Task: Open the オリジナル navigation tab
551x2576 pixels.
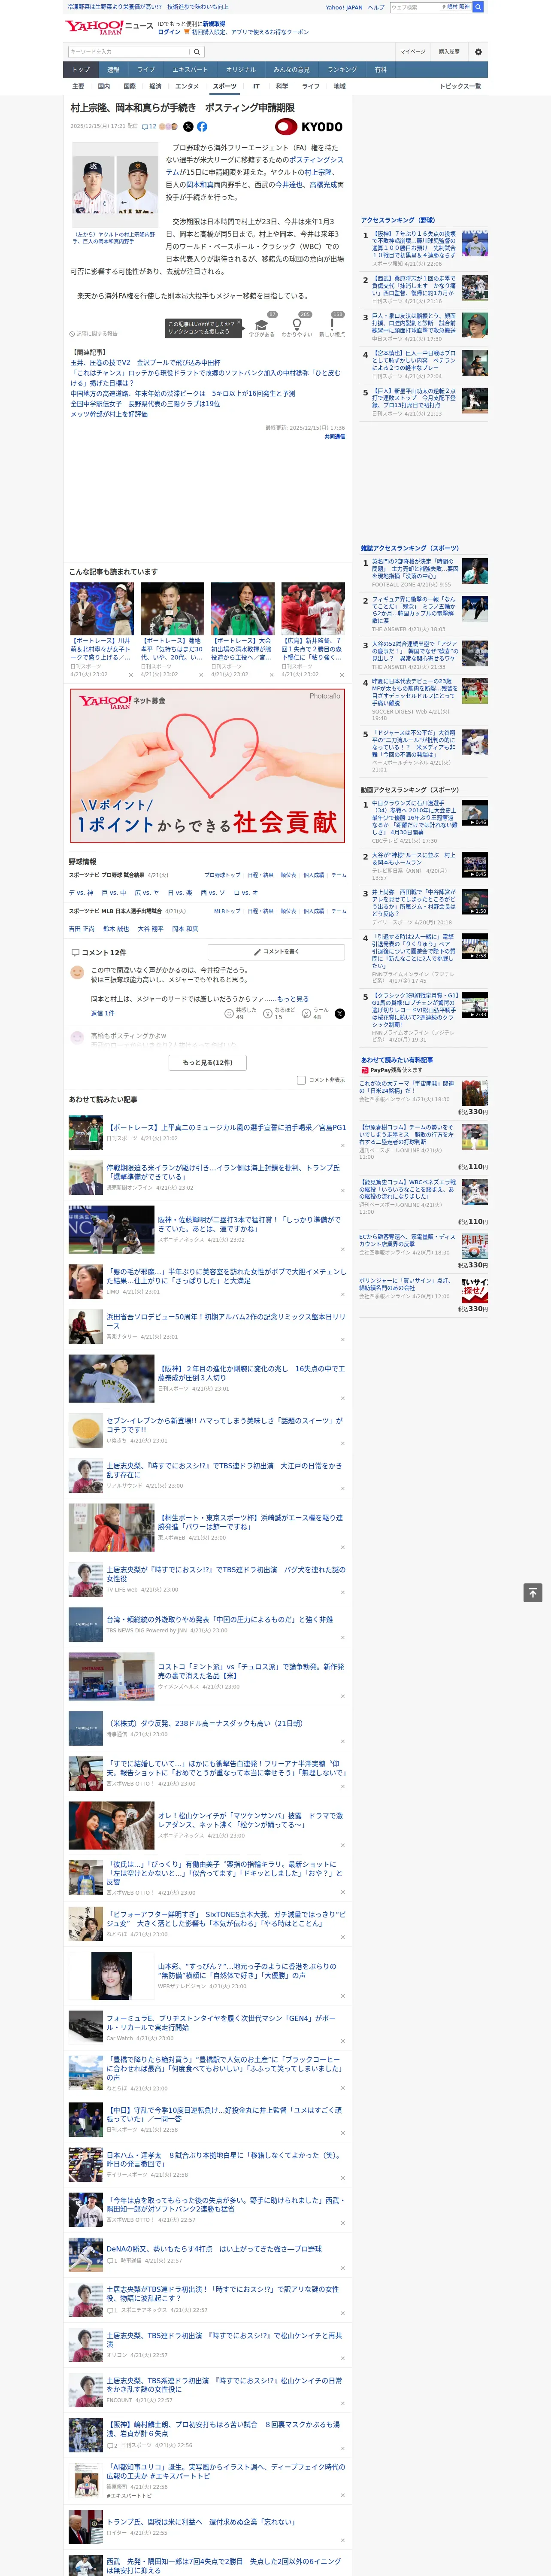Action: [x=241, y=70]
